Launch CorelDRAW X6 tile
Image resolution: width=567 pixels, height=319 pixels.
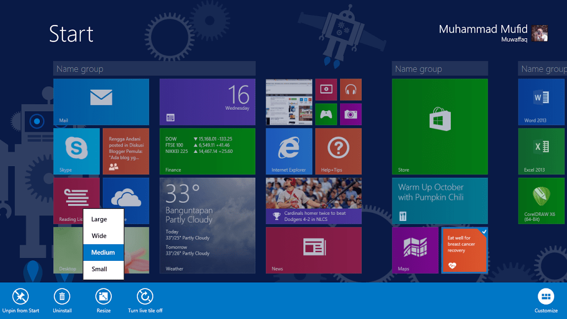pyautogui.click(x=542, y=200)
